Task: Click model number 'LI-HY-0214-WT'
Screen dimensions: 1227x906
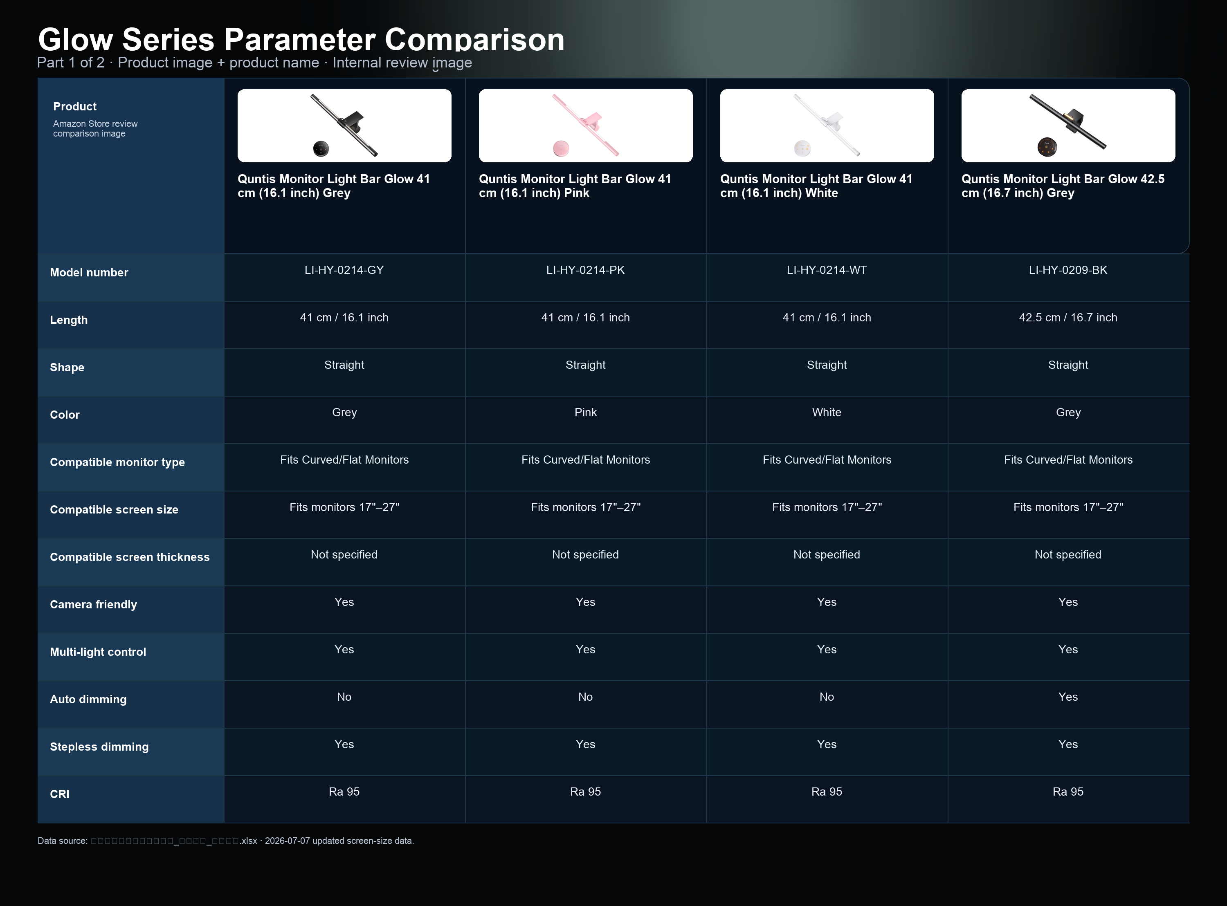Action: (x=827, y=270)
